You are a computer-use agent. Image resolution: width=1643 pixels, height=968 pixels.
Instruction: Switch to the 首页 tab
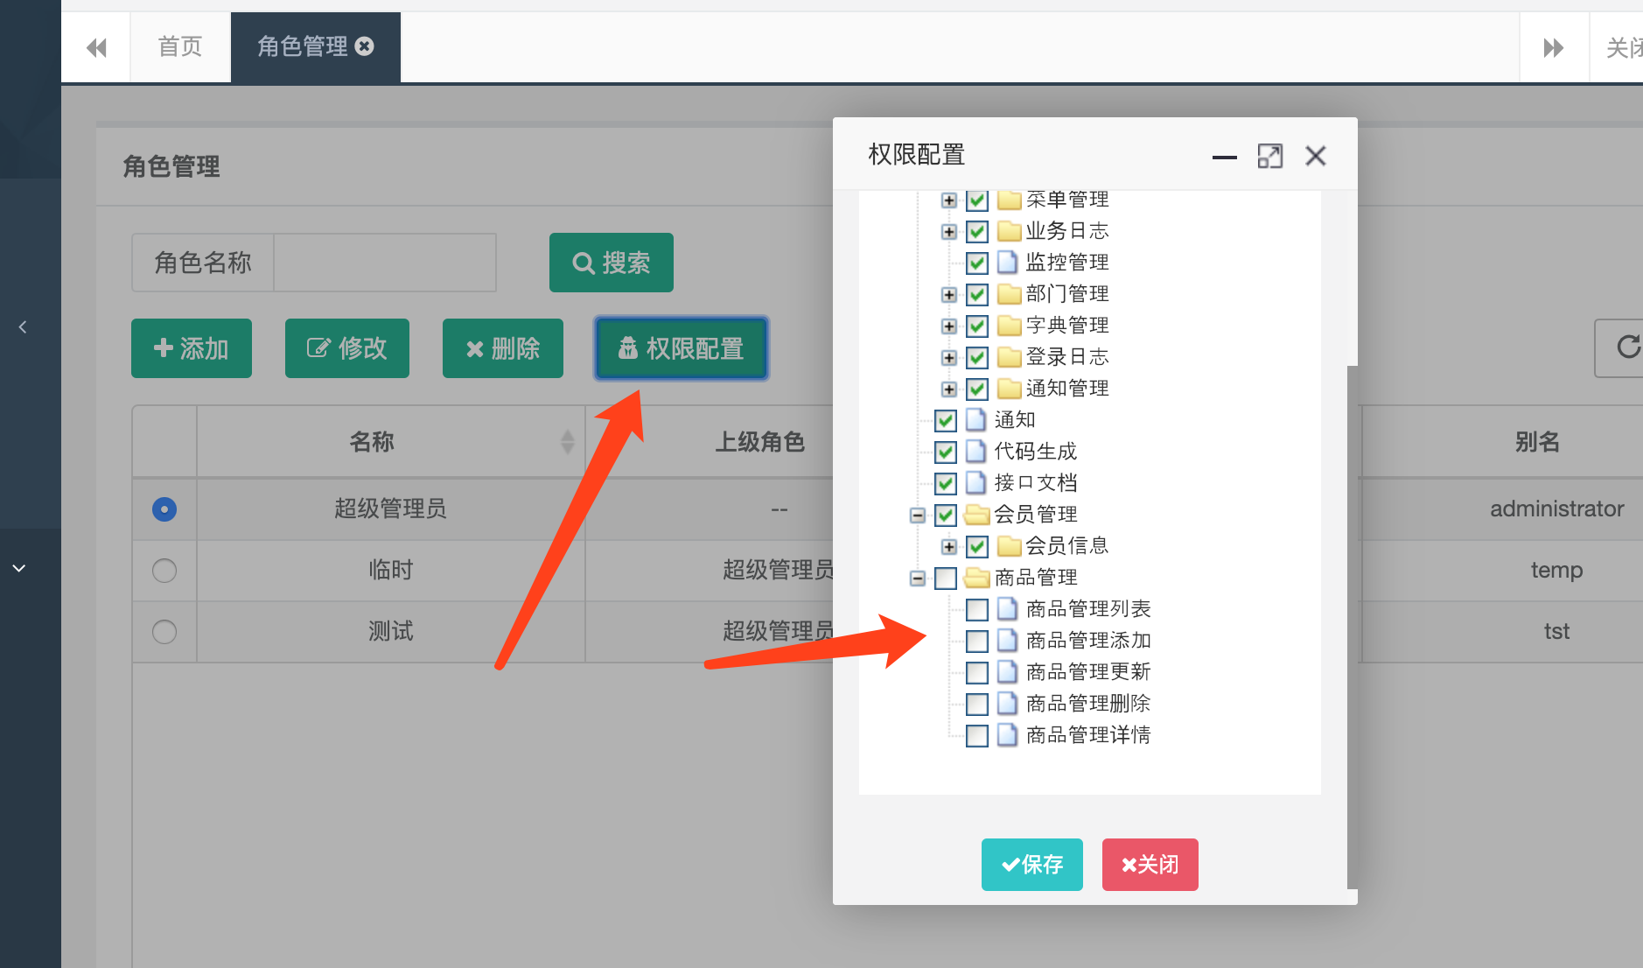click(180, 47)
